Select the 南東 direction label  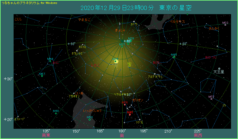(x=46, y=136)
